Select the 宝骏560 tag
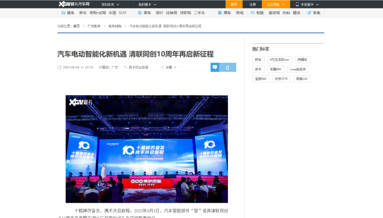The height and width of the screenshot is (218, 383). (x=261, y=78)
